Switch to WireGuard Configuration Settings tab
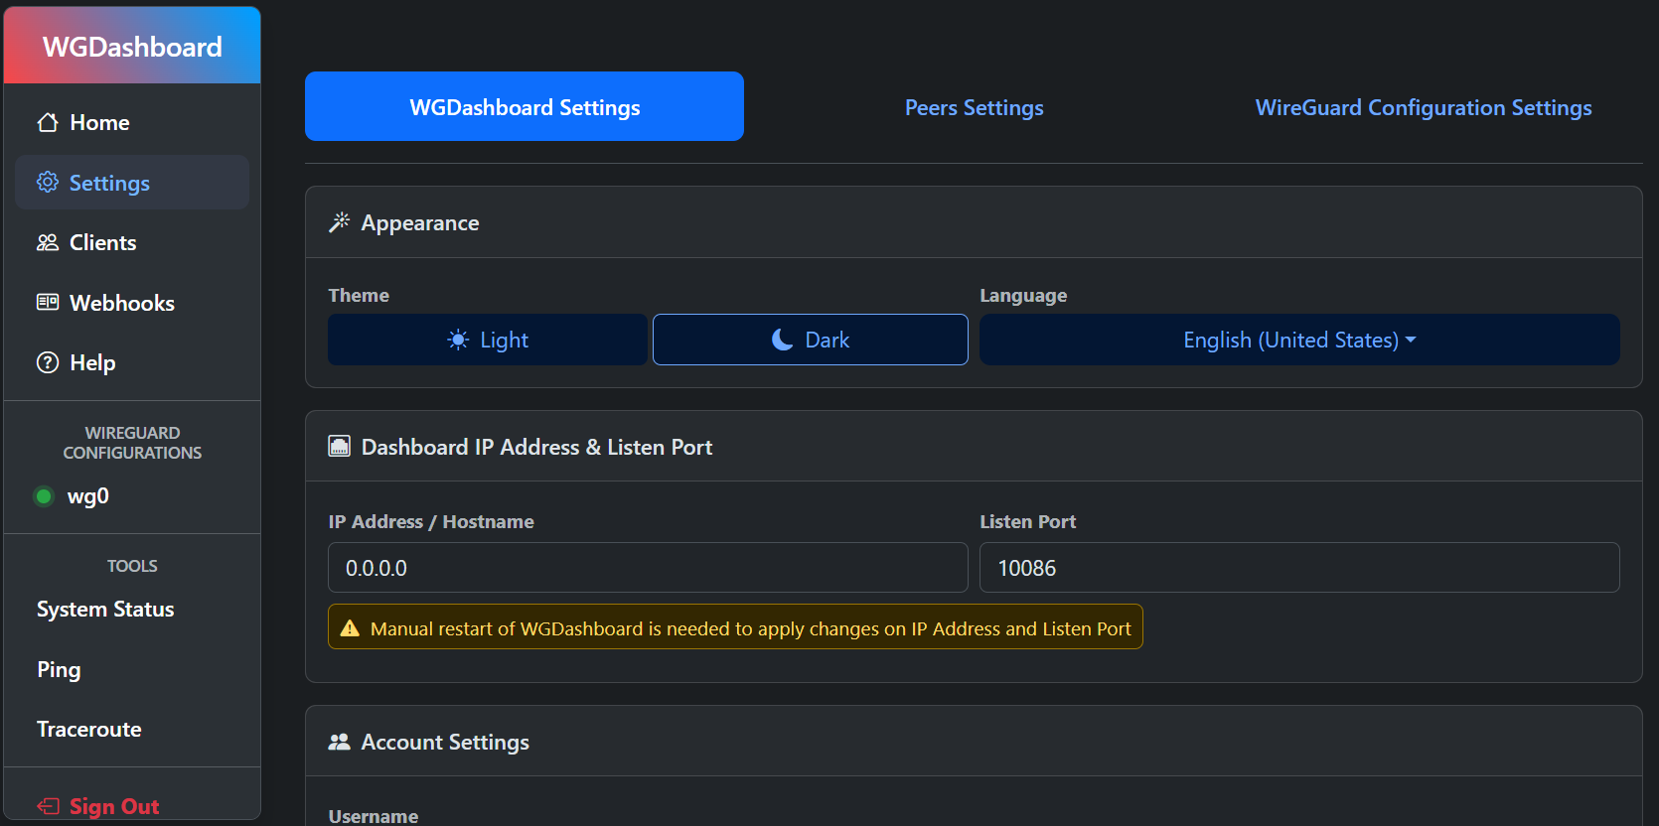 [x=1423, y=107]
